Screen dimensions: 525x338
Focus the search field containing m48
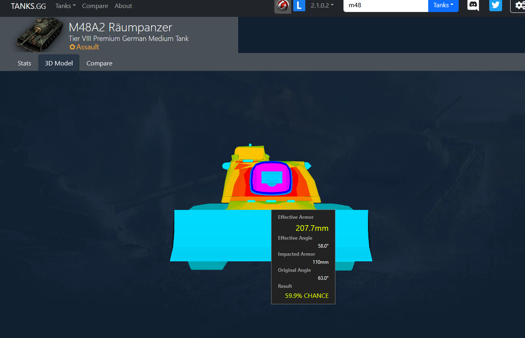tap(386, 5)
